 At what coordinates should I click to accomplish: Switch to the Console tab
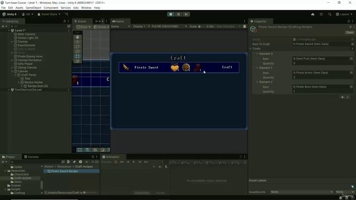click(x=31, y=157)
